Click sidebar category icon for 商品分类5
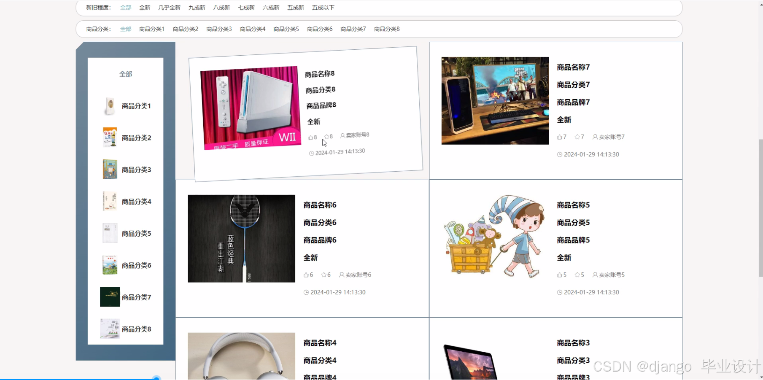The height and width of the screenshot is (380, 763). click(110, 233)
